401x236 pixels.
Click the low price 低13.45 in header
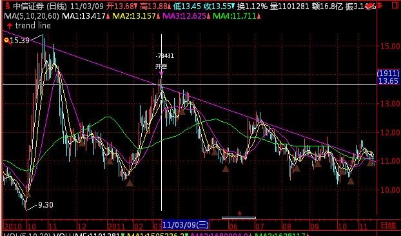coord(187,6)
